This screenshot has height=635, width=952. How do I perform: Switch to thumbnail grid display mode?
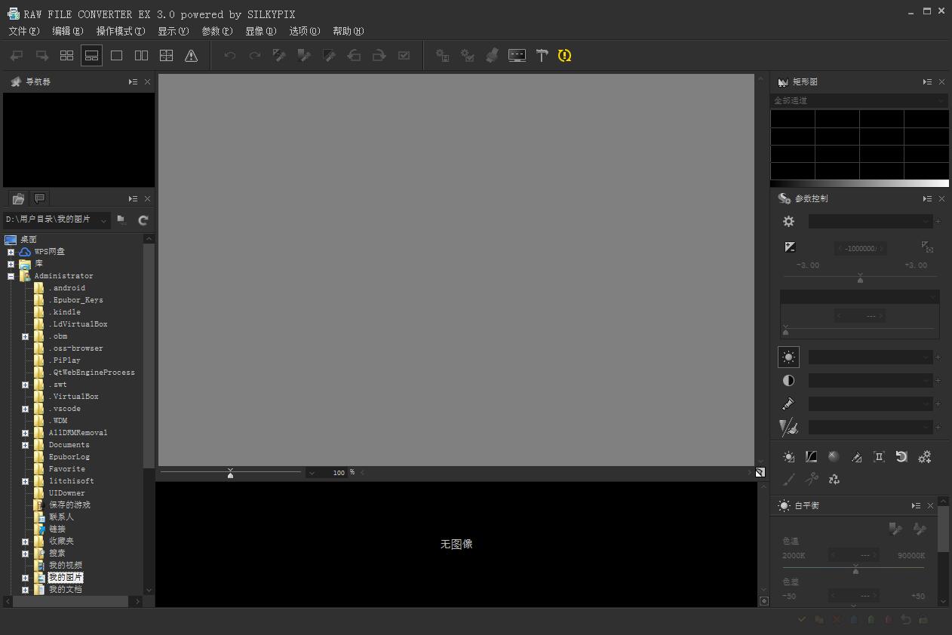(x=66, y=56)
